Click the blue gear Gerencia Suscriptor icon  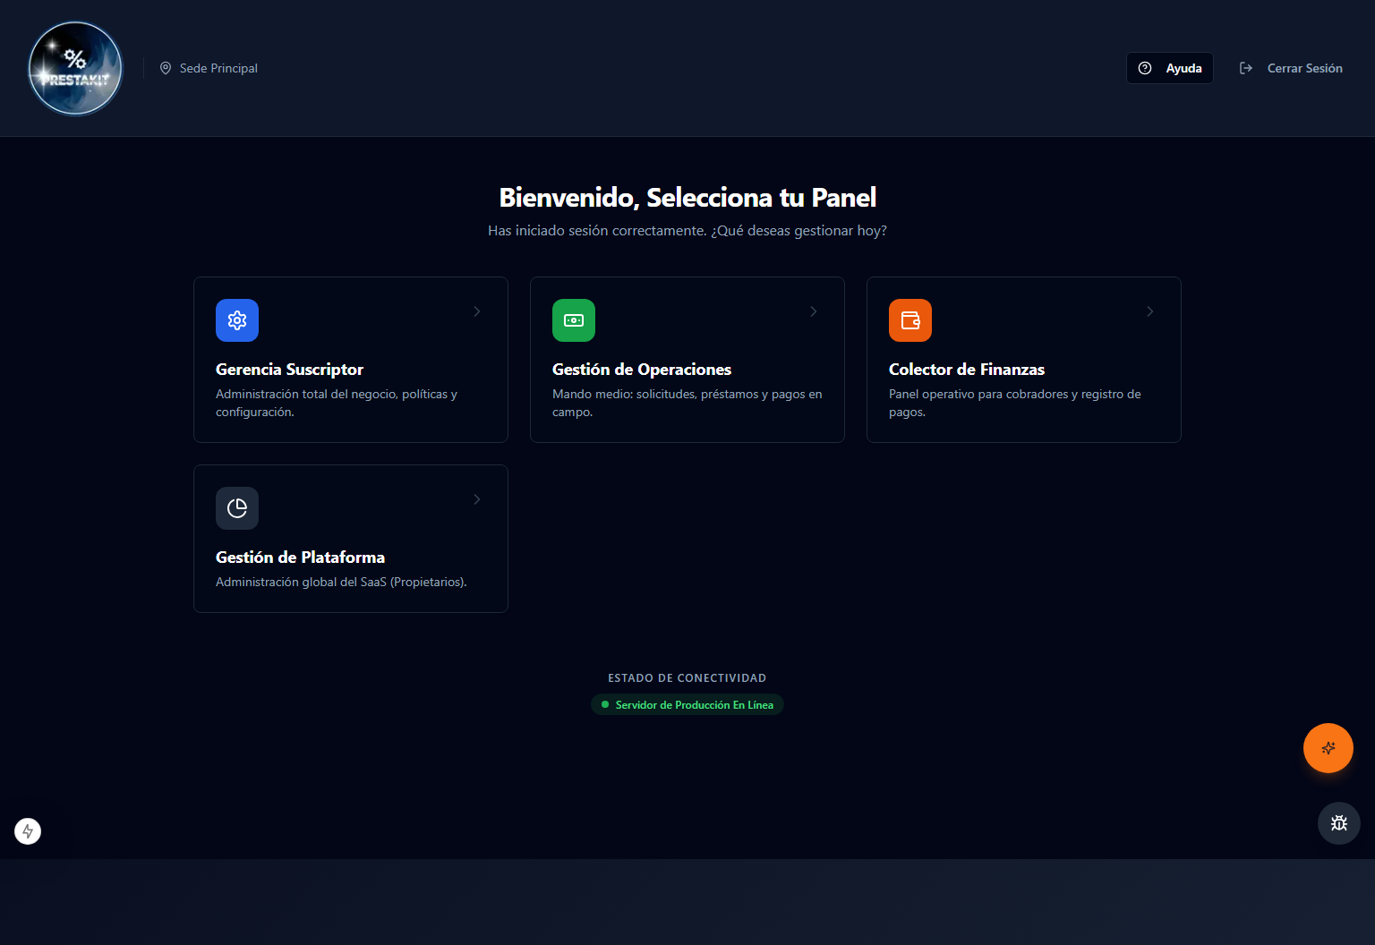point(237,320)
